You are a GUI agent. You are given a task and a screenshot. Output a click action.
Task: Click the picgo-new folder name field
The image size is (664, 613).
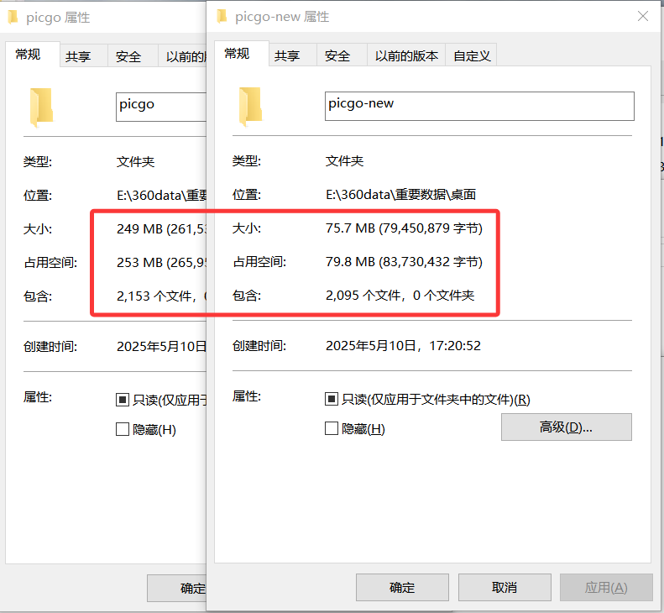[x=478, y=106]
